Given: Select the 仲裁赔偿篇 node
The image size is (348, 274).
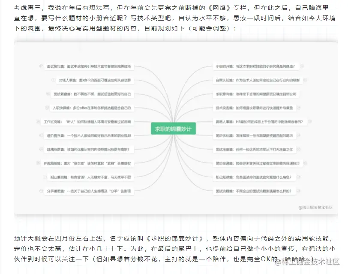Looking at the screenshot, I should click(x=87, y=163).
